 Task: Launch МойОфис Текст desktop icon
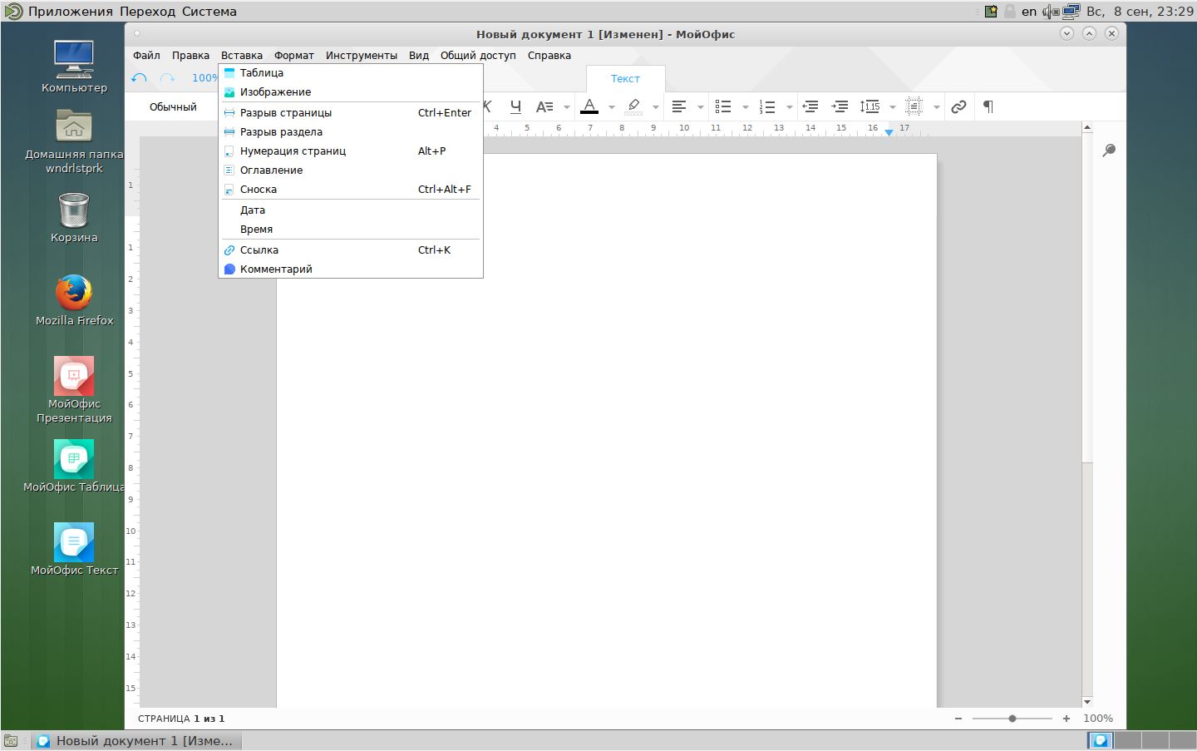(x=74, y=550)
